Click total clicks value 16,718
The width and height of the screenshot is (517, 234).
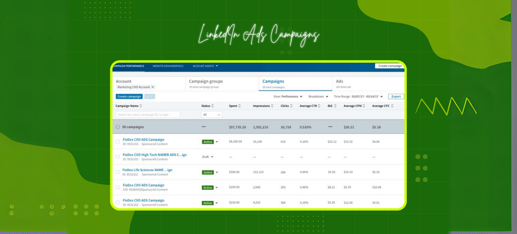click(x=286, y=127)
